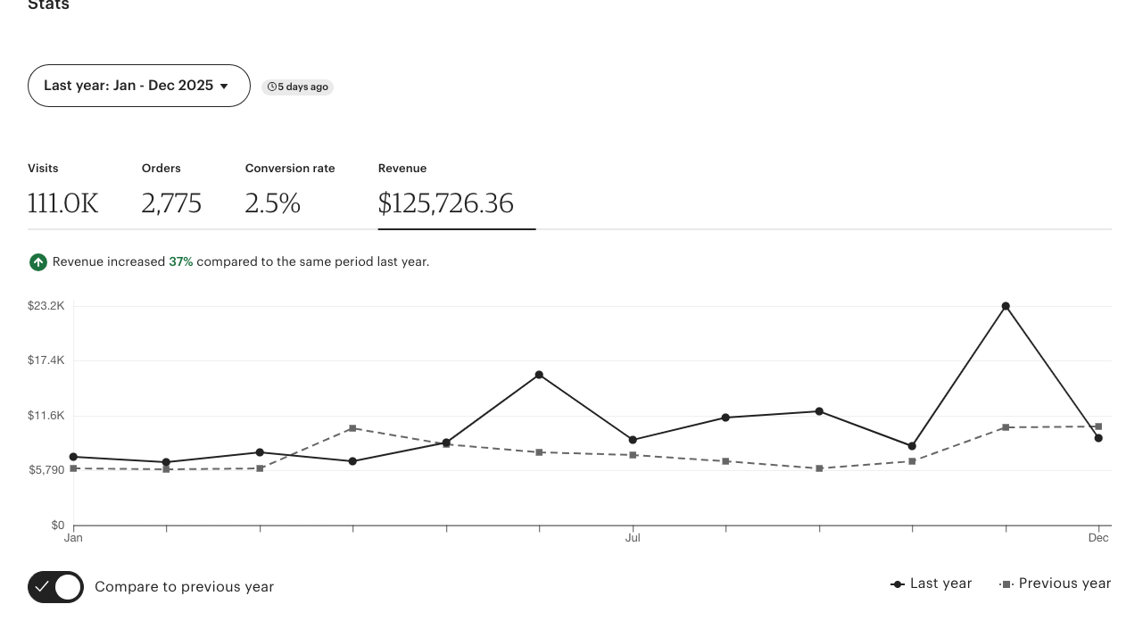Toggle Compare to previous year switch
Image resolution: width=1143 pixels, height=629 pixels.
coord(55,587)
